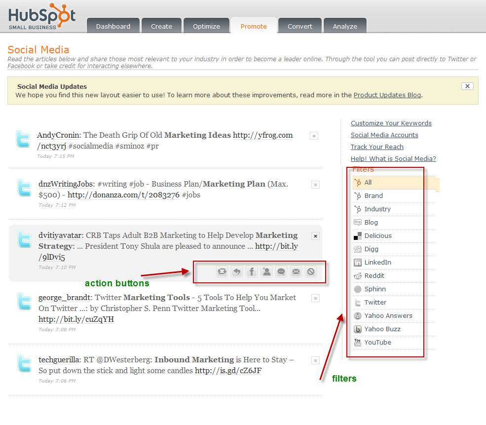This screenshot has height=425, width=486.
Task: Select the Promote tab
Action: [x=254, y=26]
